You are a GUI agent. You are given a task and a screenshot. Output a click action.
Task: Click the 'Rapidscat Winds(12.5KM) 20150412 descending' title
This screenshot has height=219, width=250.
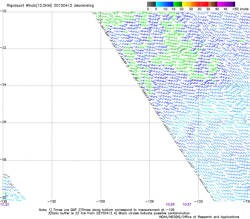point(50,6)
